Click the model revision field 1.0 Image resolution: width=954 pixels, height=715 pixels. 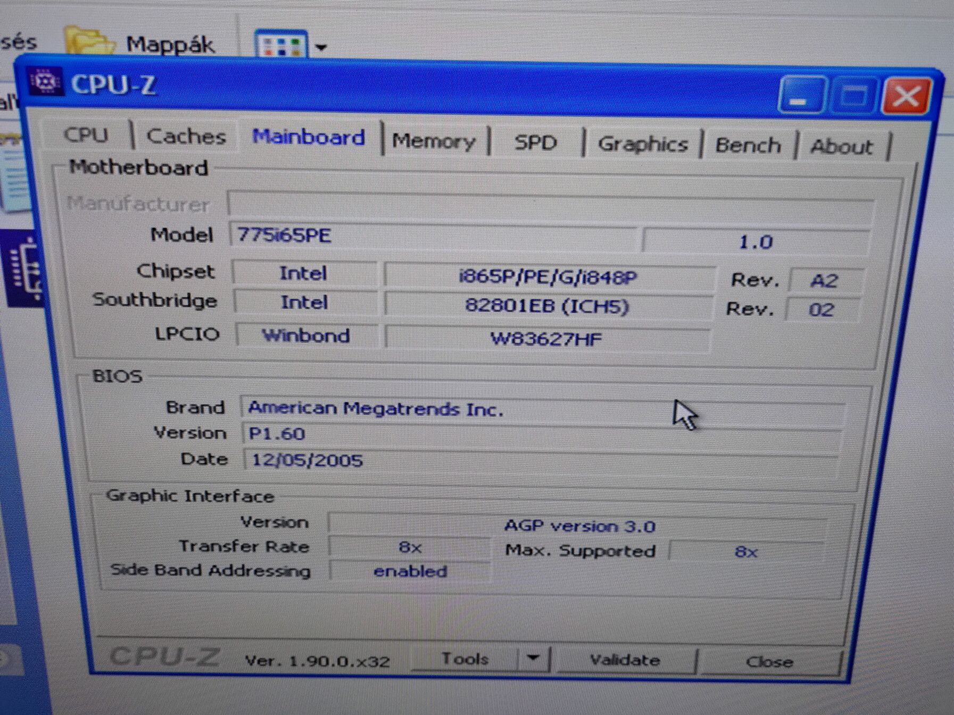756,242
